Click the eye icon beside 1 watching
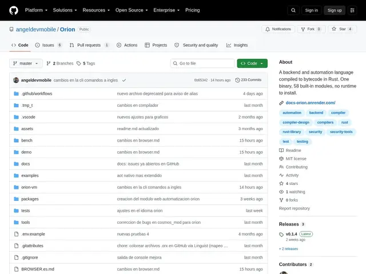The height and width of the screenshot is (274, 366). pyautogui.click(x=281, y=192)
